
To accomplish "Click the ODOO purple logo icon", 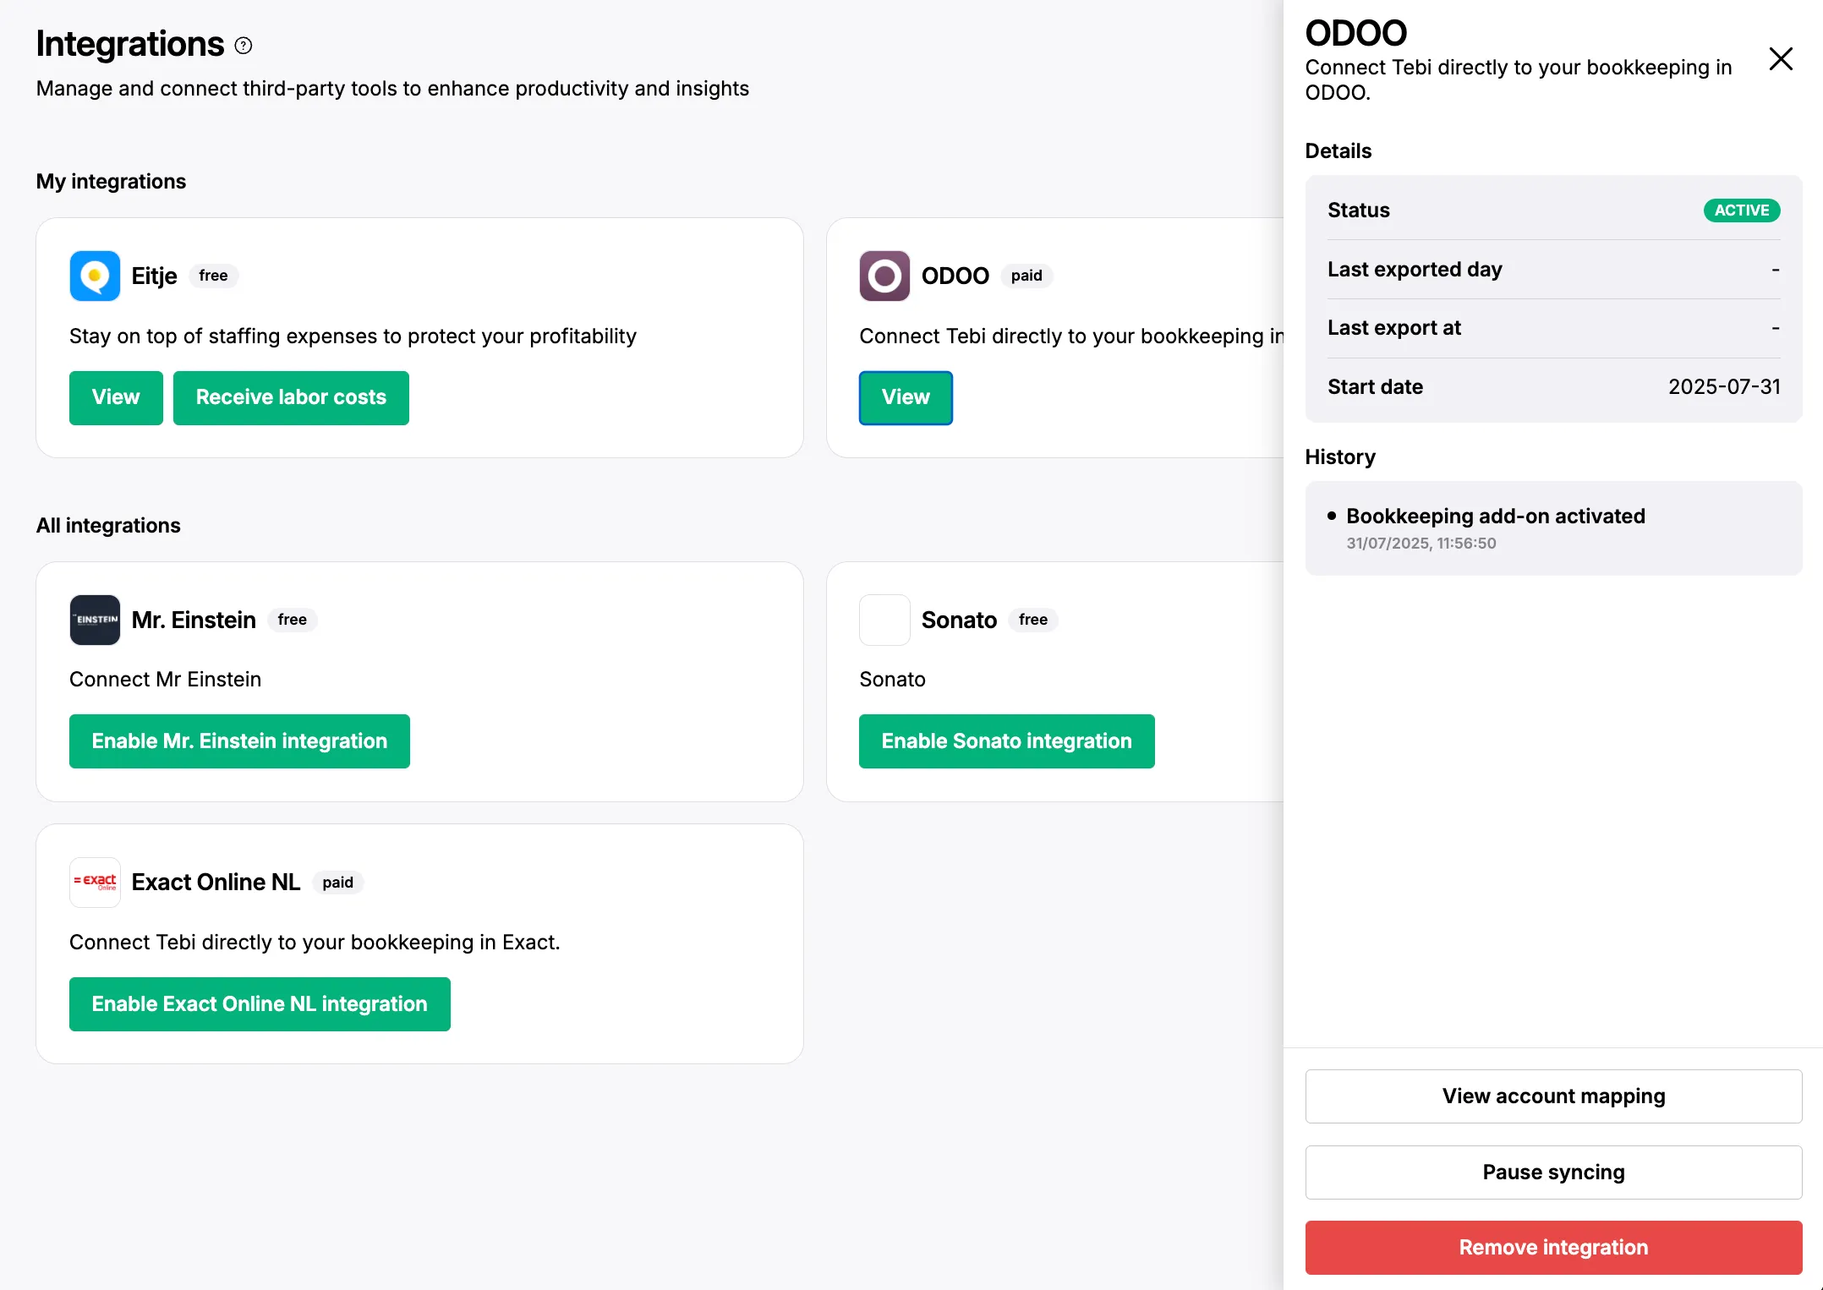I will pyautogui.click(x=884, y=276).
